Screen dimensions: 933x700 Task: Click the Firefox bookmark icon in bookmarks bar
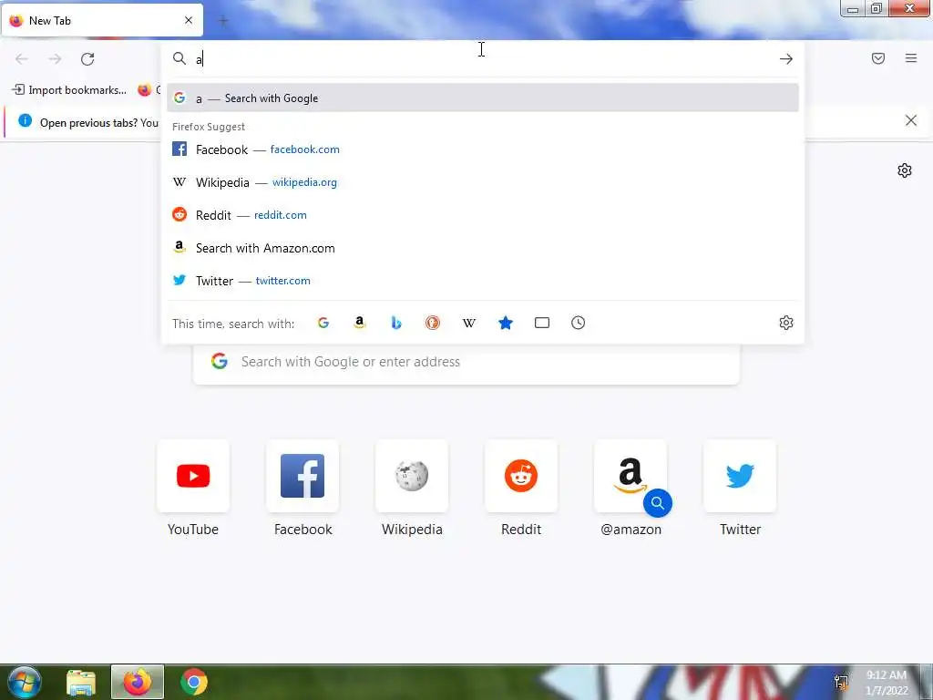[x=145, y=90]
